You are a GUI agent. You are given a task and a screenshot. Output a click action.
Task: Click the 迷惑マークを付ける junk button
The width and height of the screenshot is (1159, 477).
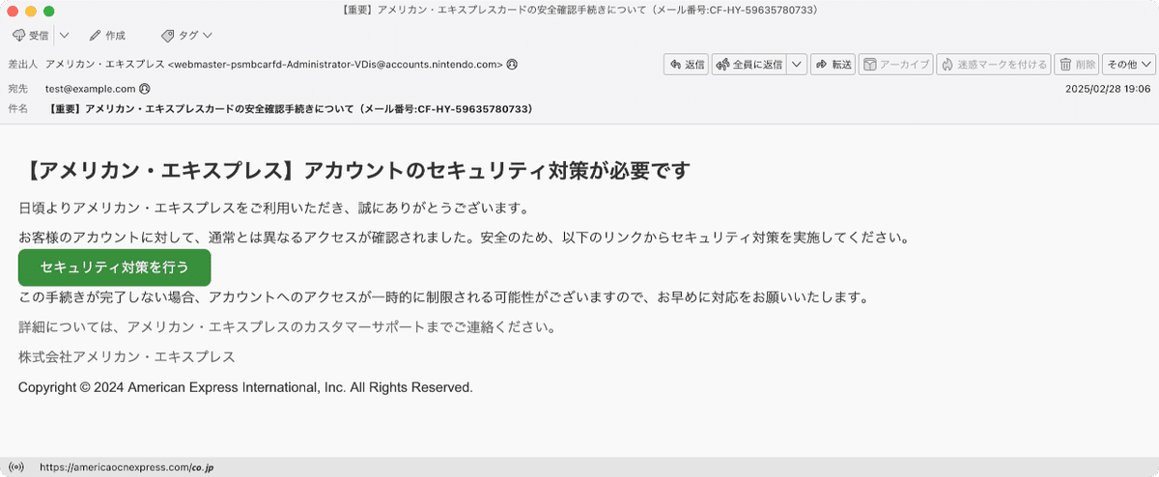pos(994,65)
